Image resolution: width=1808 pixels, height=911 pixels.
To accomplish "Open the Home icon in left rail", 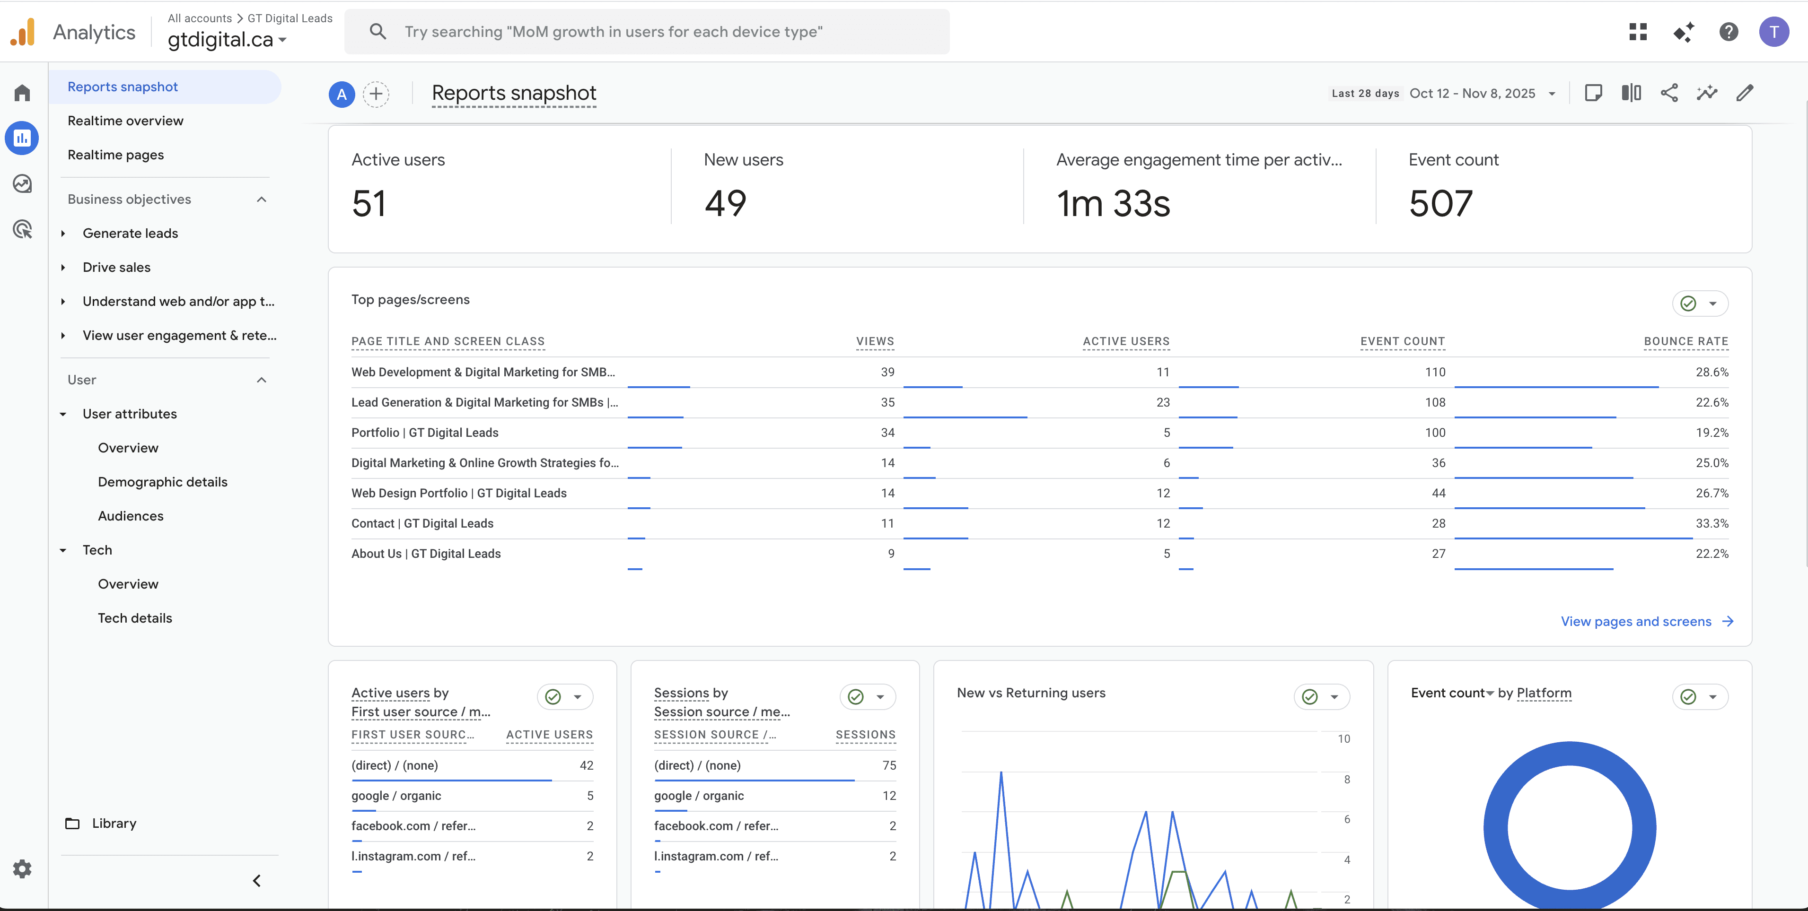I will (x=22, y=93).
